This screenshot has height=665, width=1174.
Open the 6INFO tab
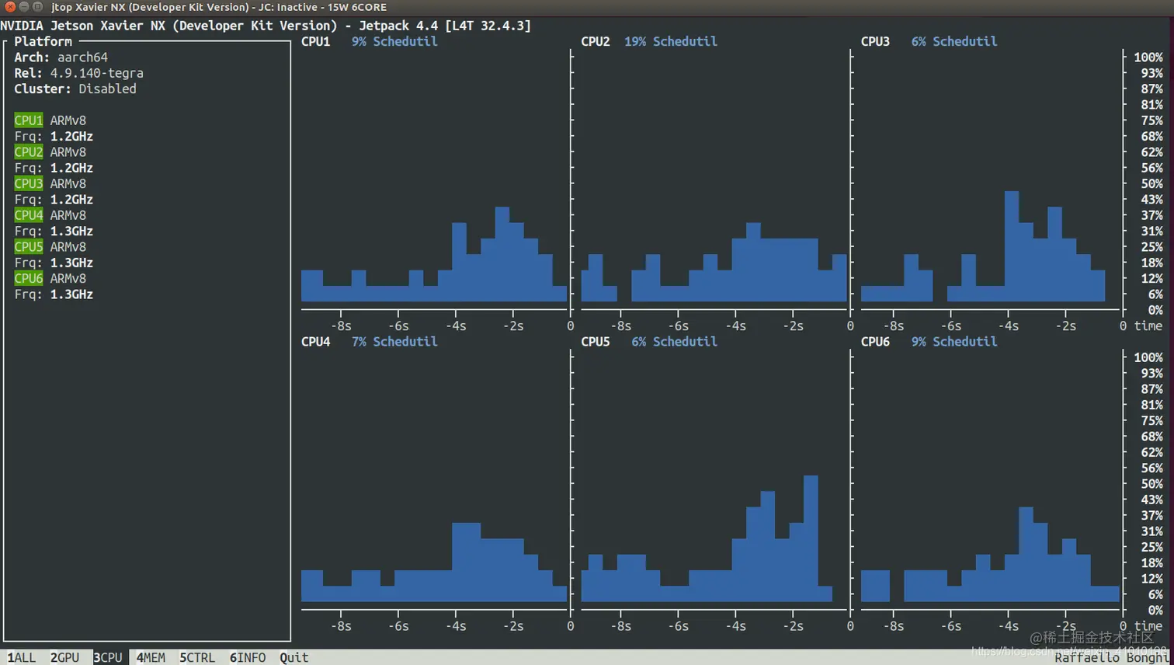(x=248, y=657)
